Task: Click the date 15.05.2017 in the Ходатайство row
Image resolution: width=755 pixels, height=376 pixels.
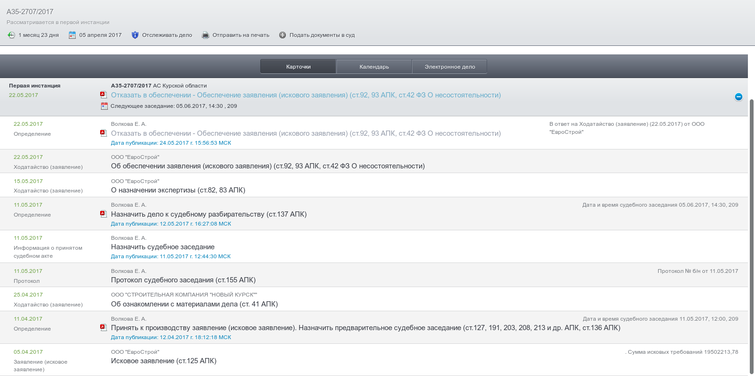Action: (28, 181)
